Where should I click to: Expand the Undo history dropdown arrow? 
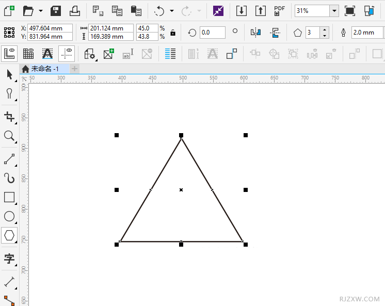pyautogui.click(x=172, y=11)
